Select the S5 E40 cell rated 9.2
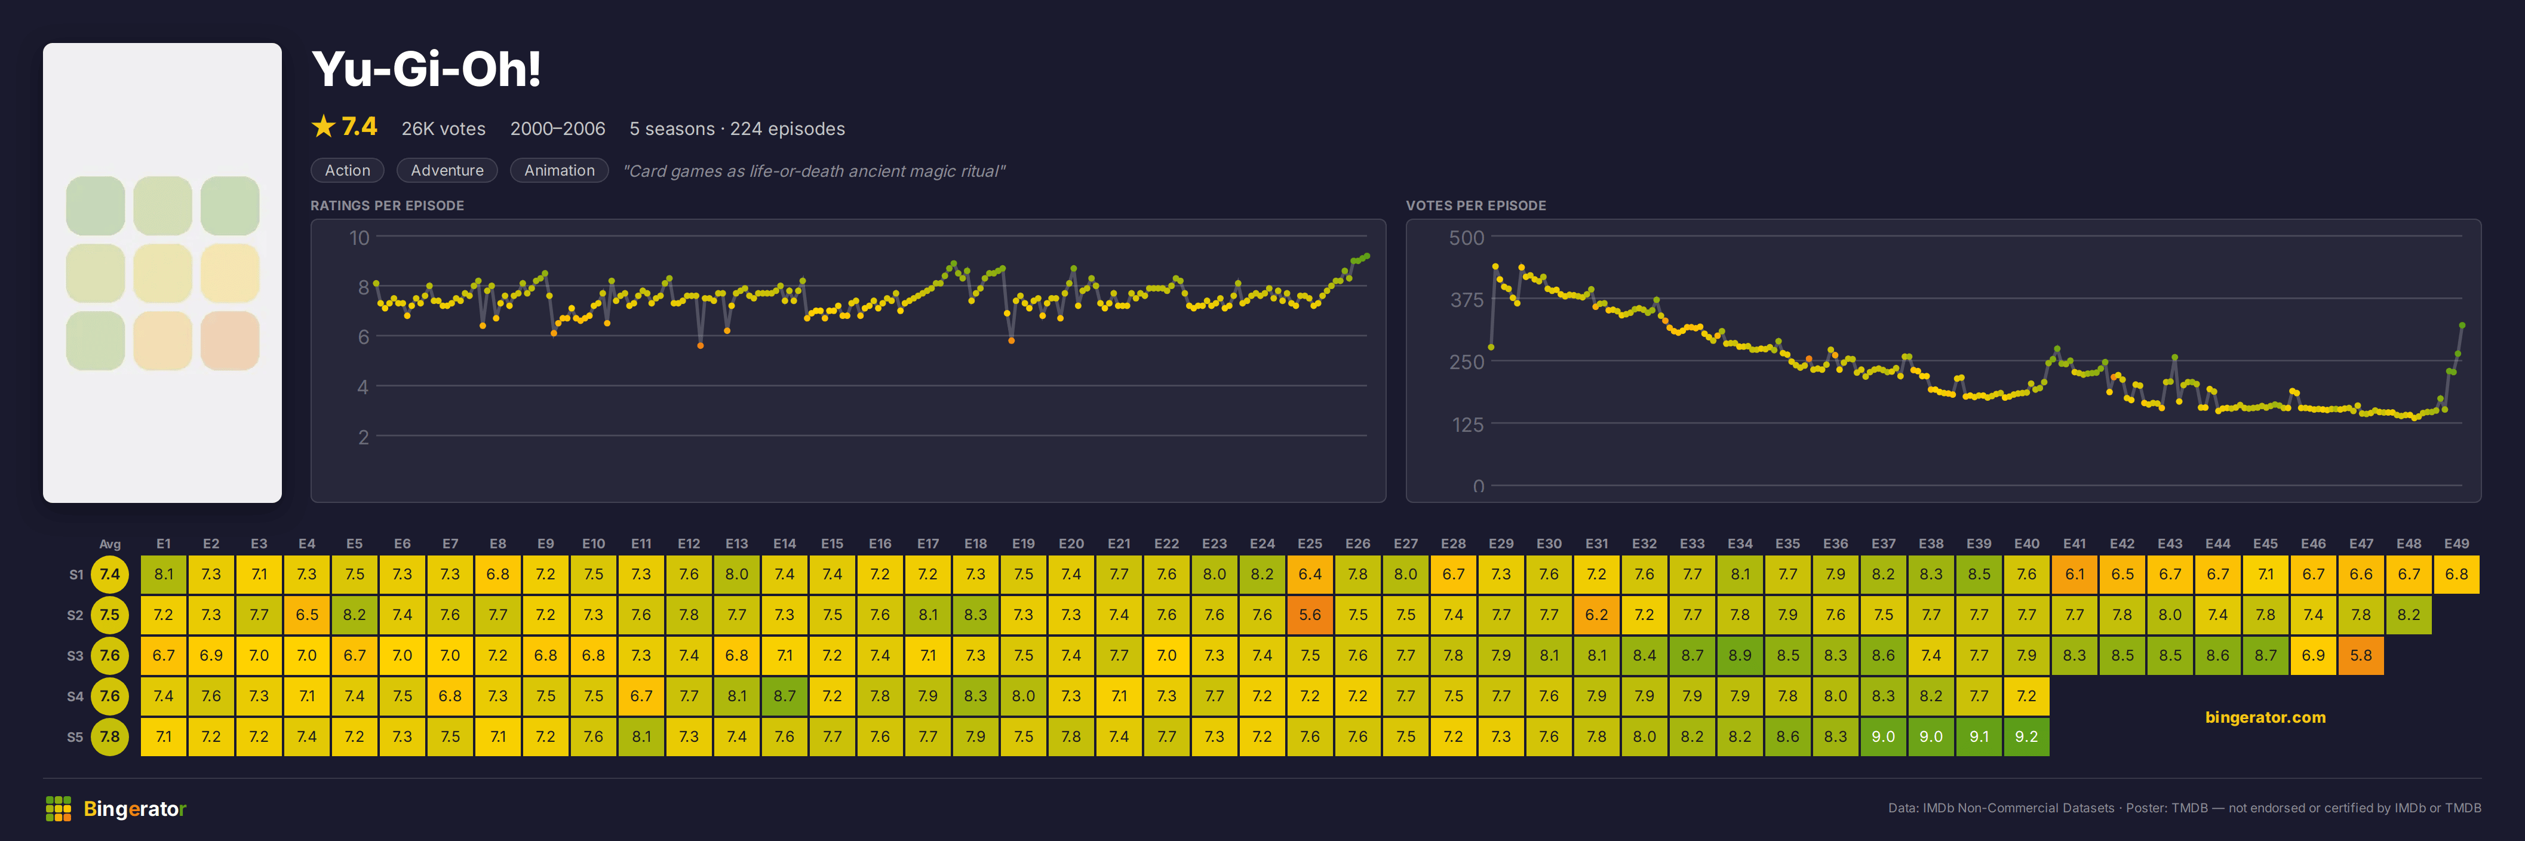2525x841 pixels. [2026, 737]
